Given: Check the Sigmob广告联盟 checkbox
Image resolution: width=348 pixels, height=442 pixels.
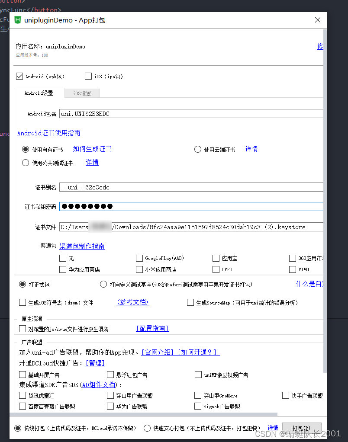Looking at the screenshot, I should coord(198,406).
